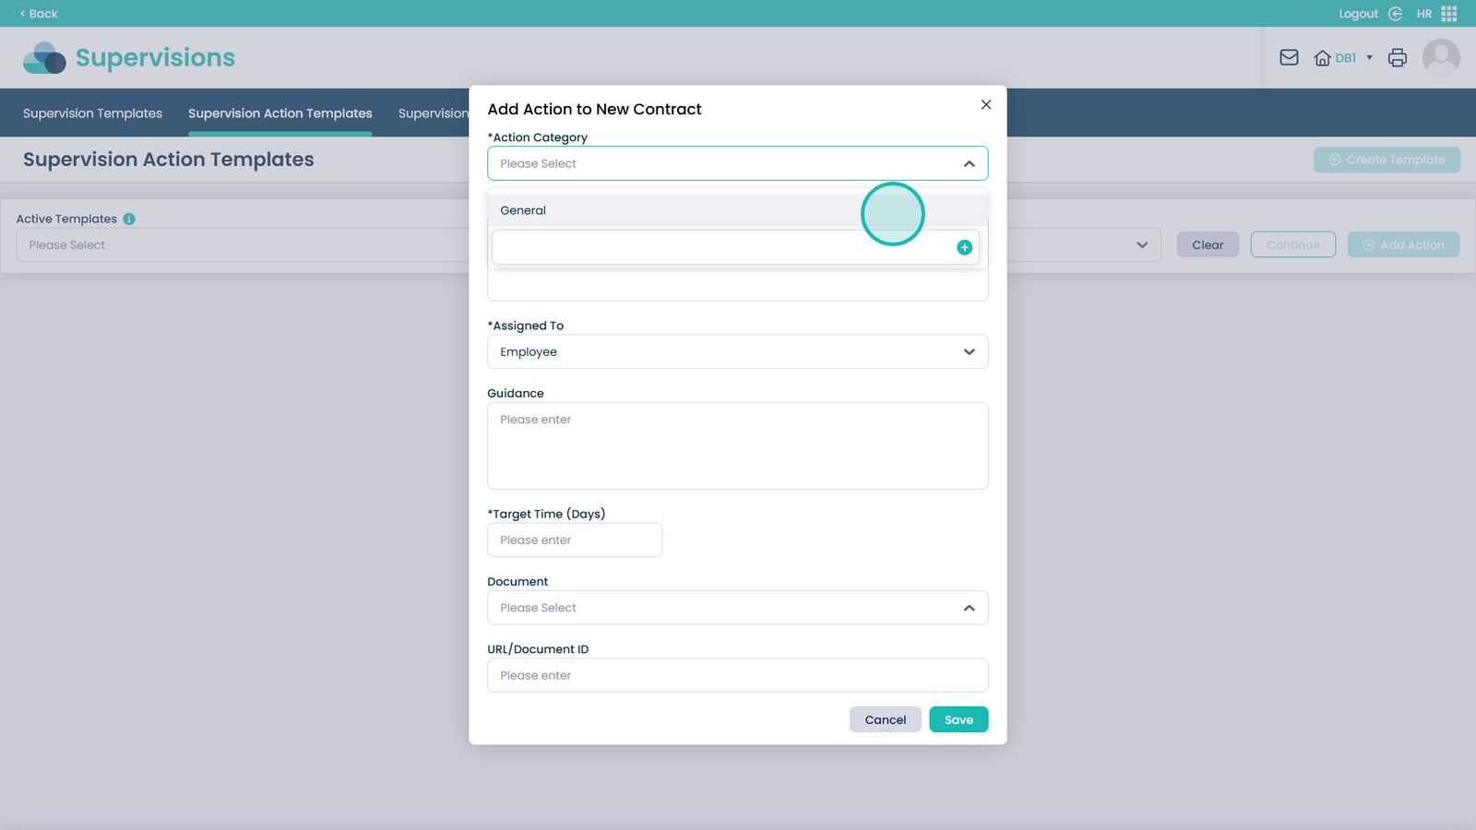Click the Back link

click(x=39, y=14)
